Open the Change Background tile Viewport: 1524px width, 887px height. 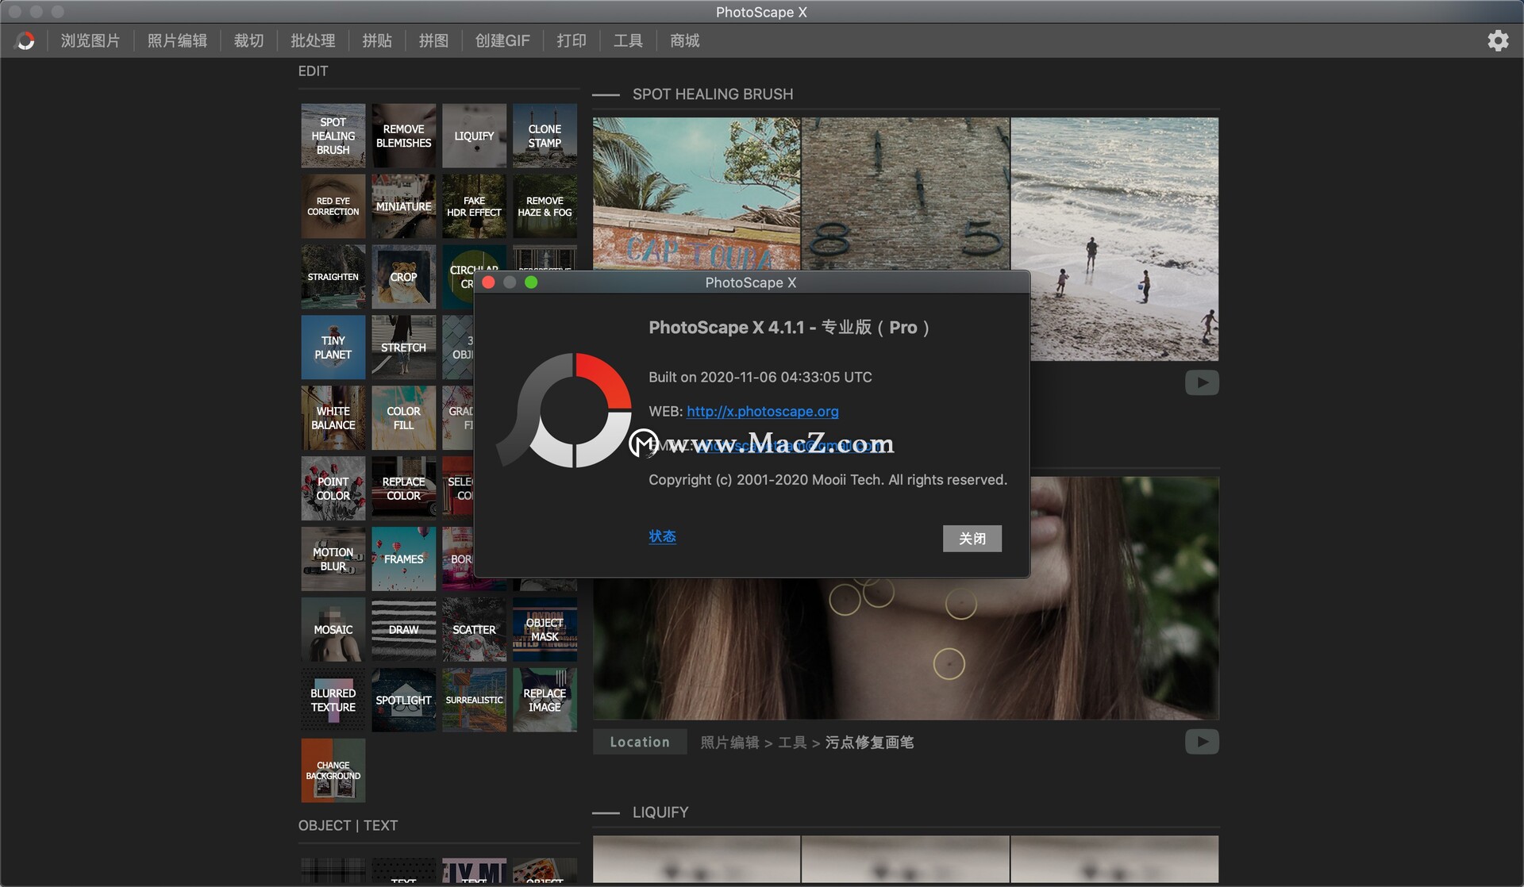(333, 770)
